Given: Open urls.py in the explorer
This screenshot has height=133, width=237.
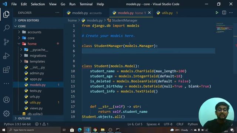Looking at the screenshot, I should pyautogui.click(x=35, y=96).
